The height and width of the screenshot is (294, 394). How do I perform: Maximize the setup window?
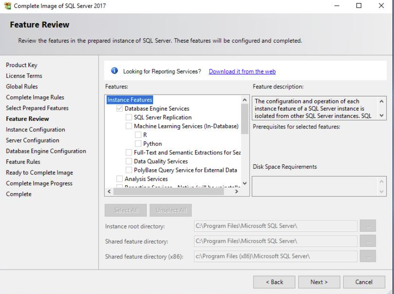click(359, 5)
